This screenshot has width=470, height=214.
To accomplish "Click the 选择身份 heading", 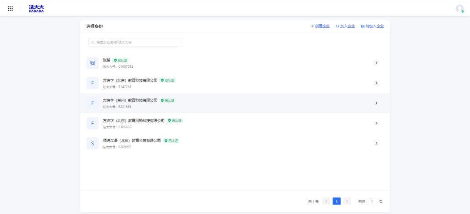I will (95, 26).
